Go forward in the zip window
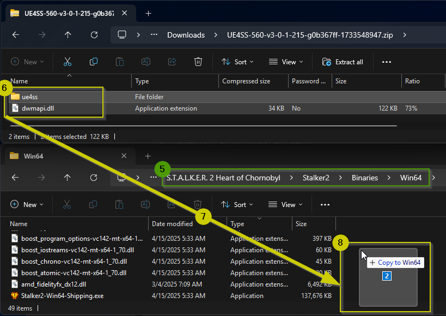Viewport: 446px width, 316px height. coord(42,35)
